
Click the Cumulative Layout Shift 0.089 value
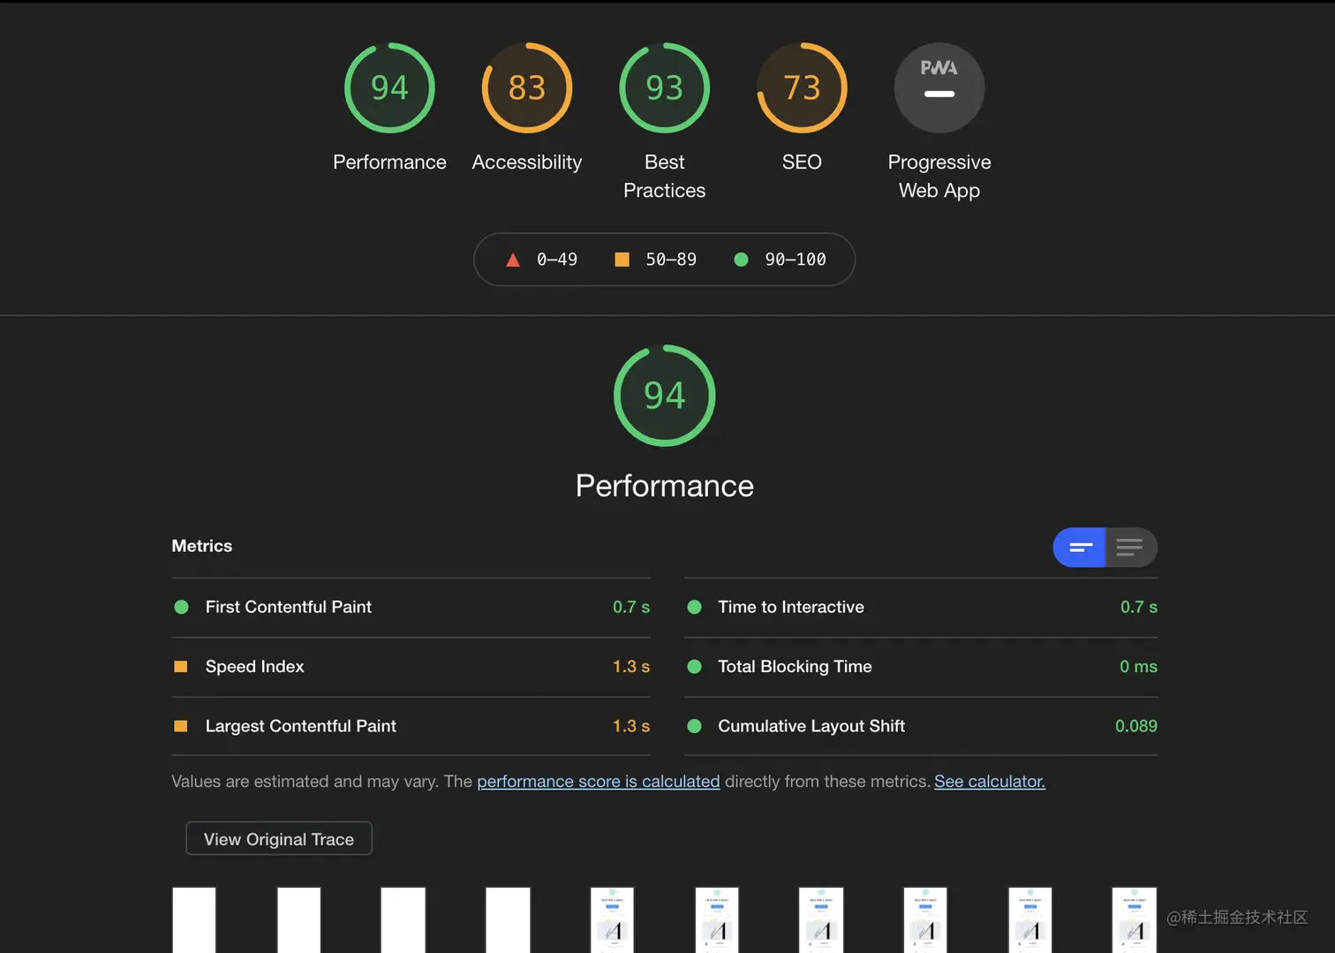[x=1136, y=726]
